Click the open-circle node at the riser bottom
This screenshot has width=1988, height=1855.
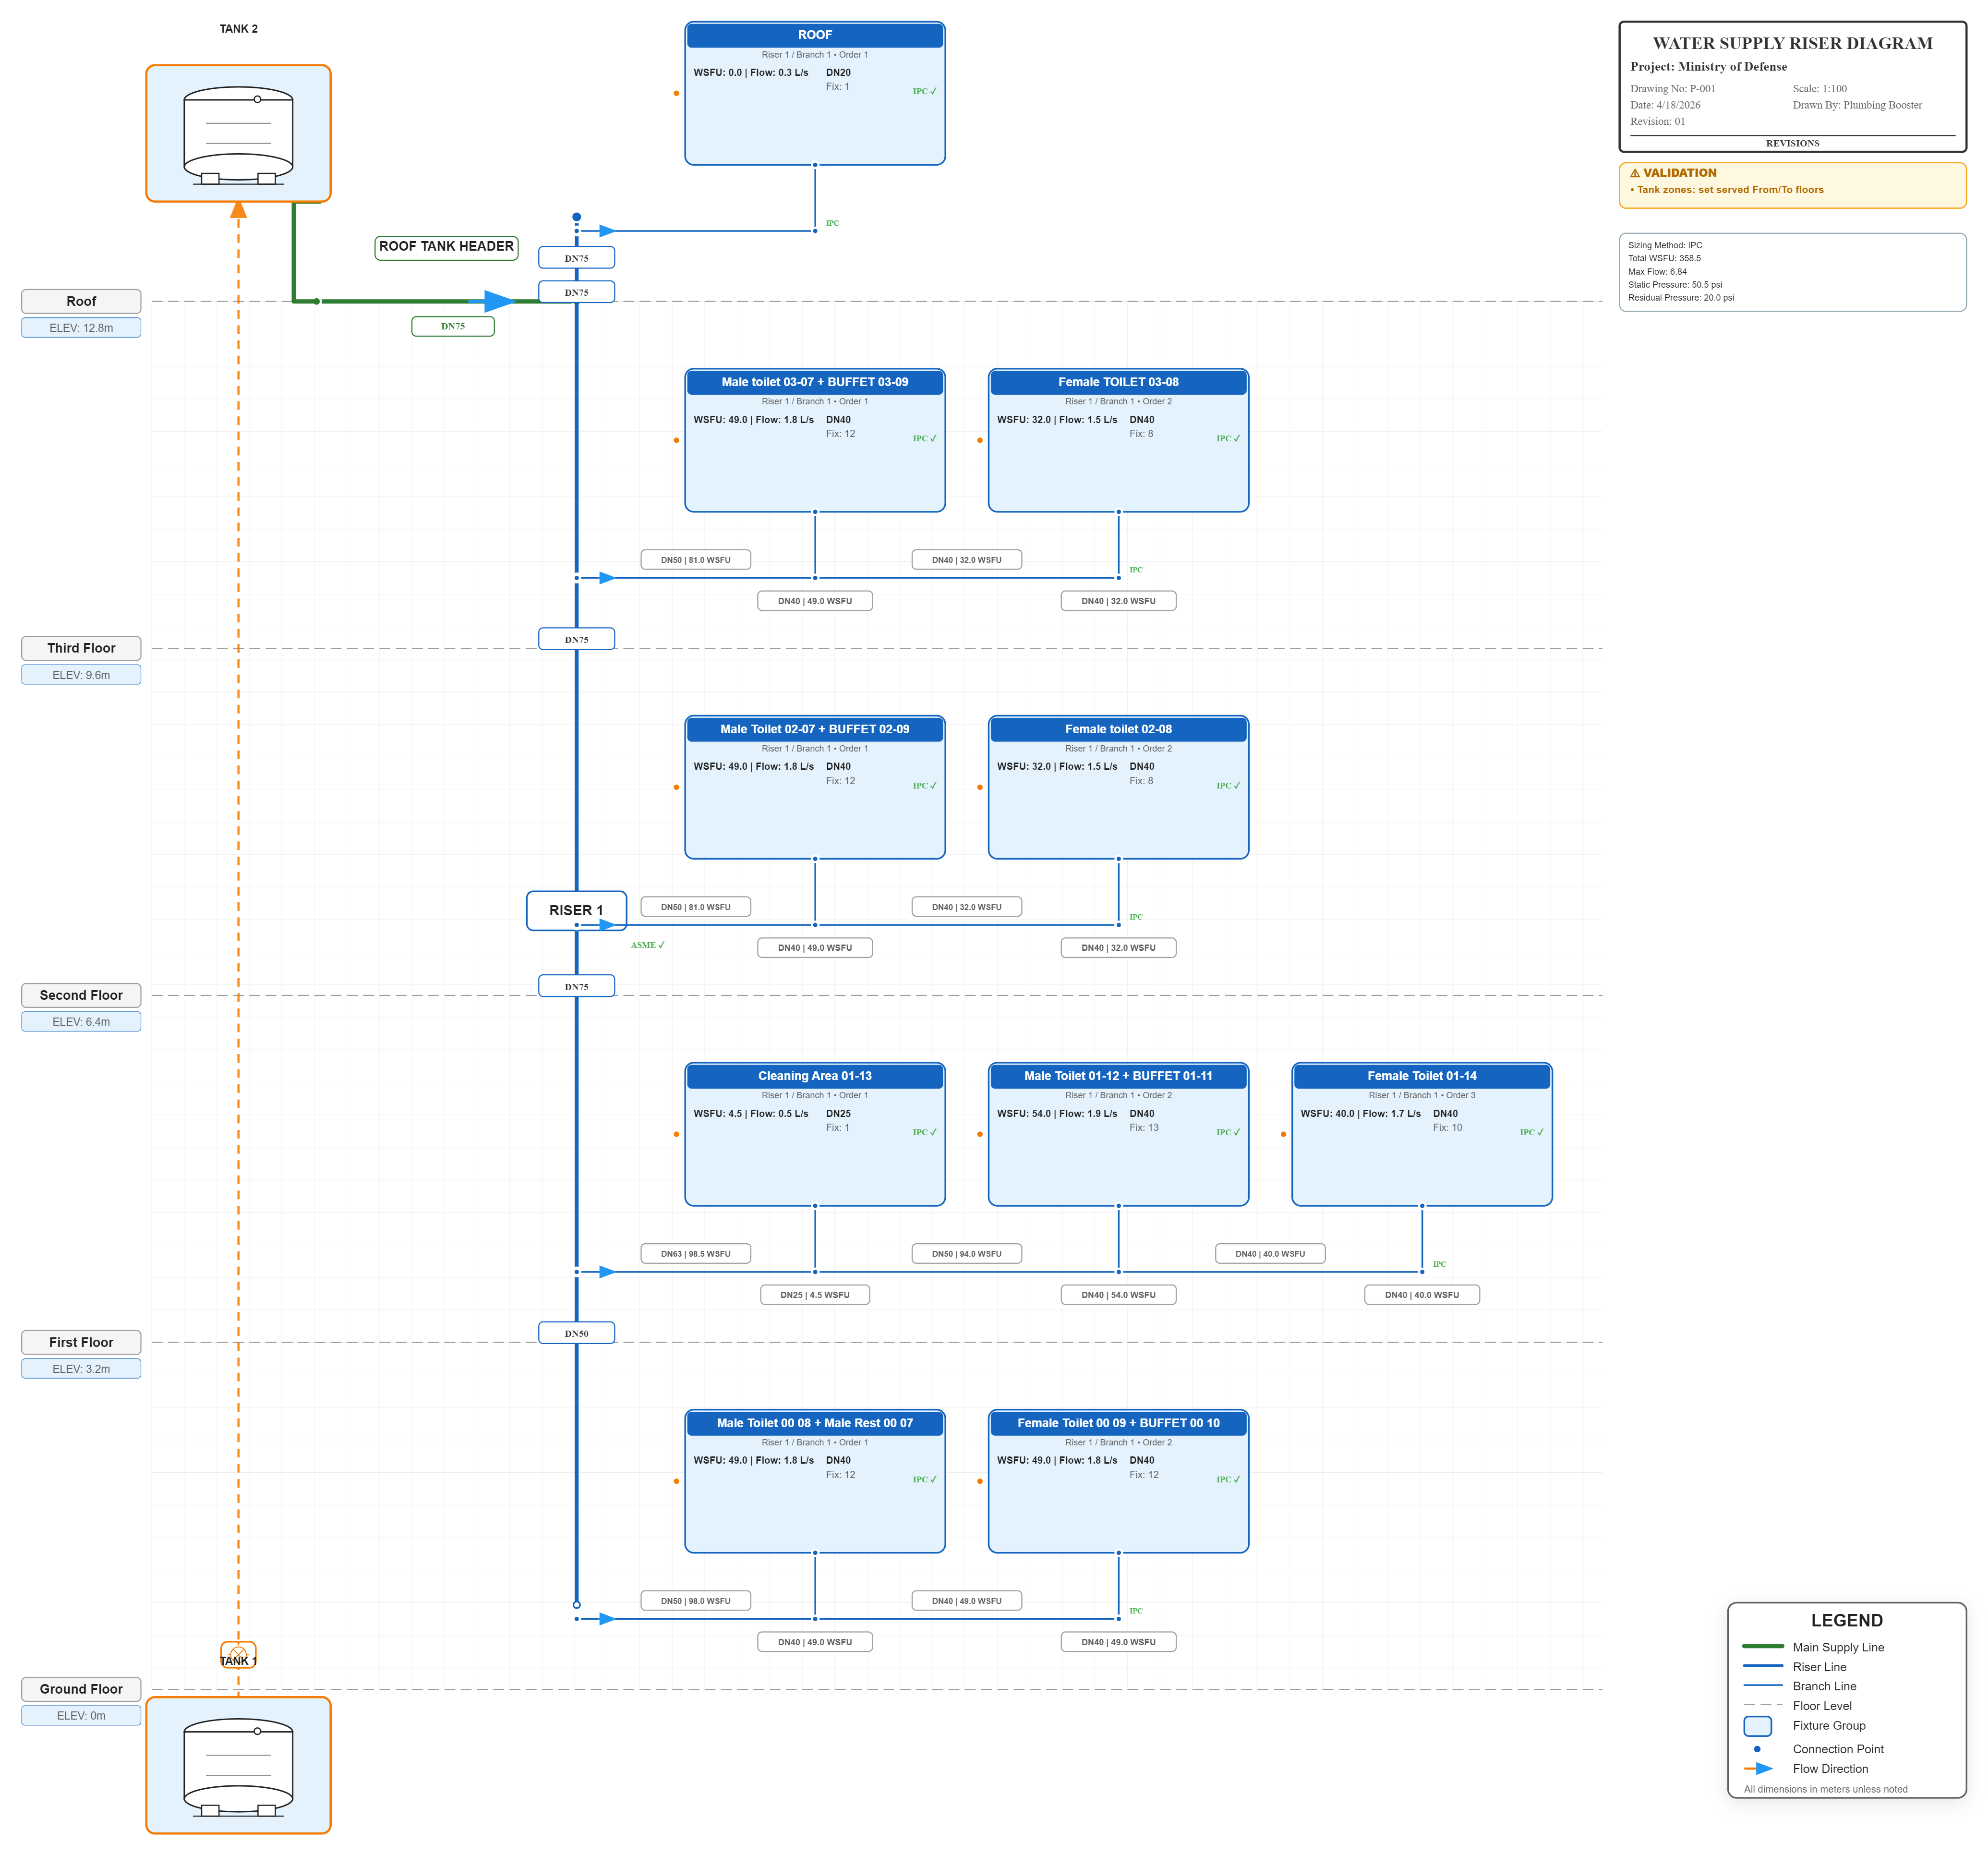pyautogui.click(x=577, y=1605)
